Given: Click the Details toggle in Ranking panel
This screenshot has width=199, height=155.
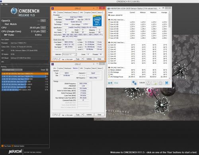Looking at the screenshot, I should [x=47, y=70].
